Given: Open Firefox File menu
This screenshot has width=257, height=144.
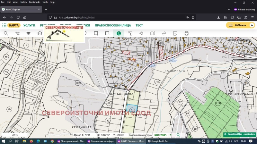Looking at the screenshot, I should pyautogui.click(x=3, y=2).
